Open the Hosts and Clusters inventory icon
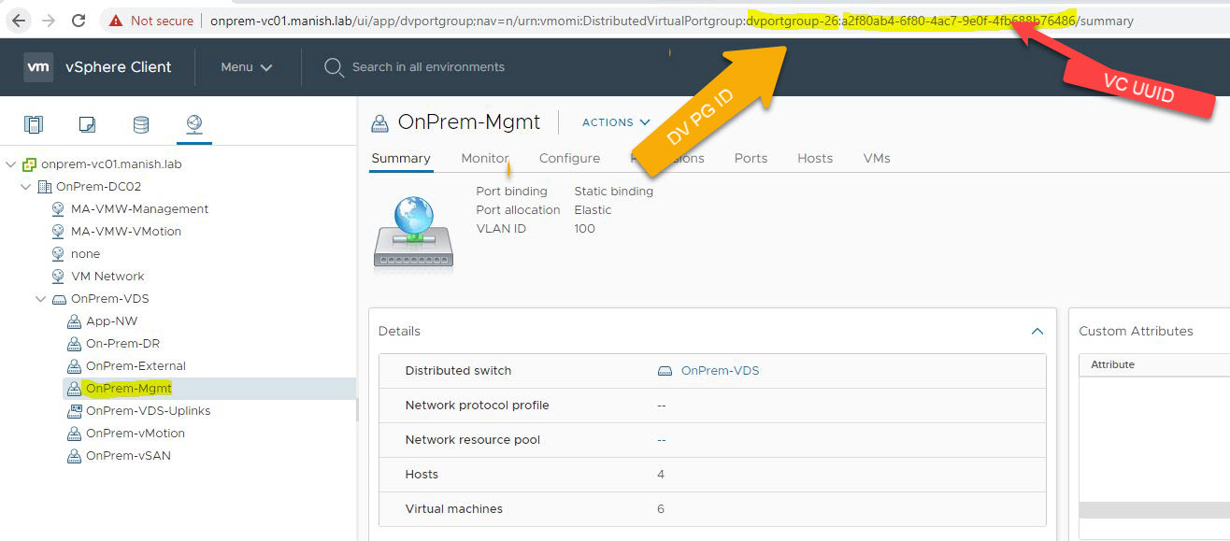Screen dimensions: 1230x541 point(34,124)
